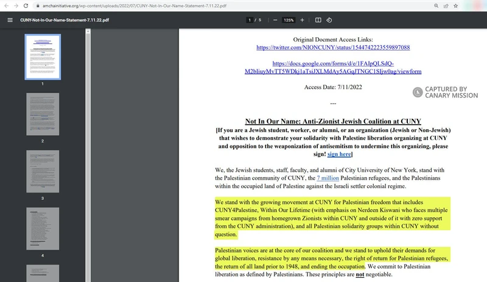Click the thumbnail panel scrollbar
Image resolution: width=487 pixels, height=282 pixels.
[88, 155]
